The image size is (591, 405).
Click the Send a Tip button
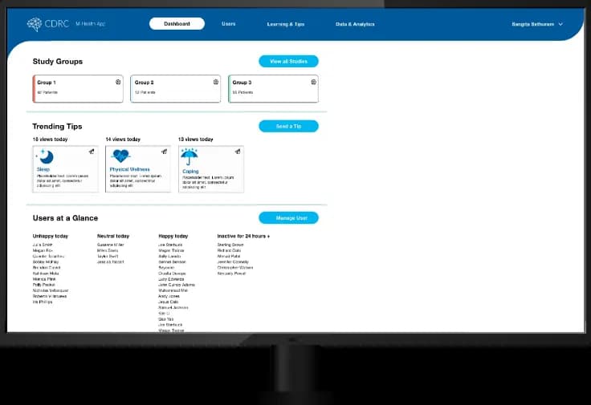pos(288,126)
